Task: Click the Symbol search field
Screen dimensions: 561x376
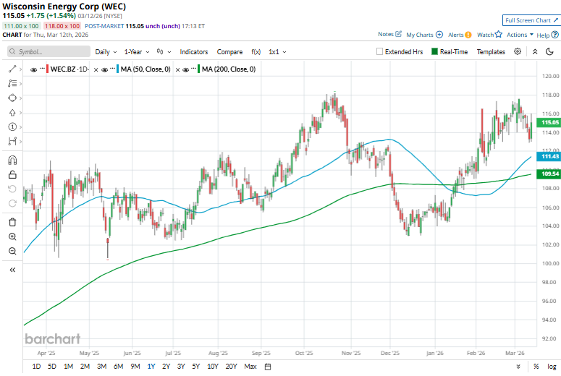Action: click(x=47, y=52)
